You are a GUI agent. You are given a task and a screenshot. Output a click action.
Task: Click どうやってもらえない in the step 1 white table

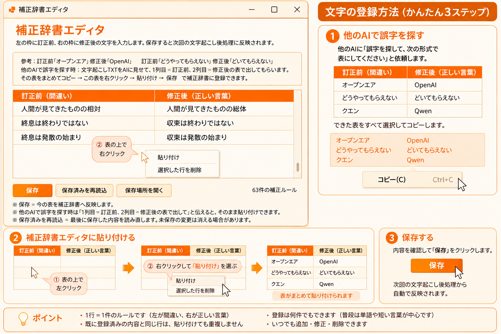pyautogui.click(x=371, y=98)
